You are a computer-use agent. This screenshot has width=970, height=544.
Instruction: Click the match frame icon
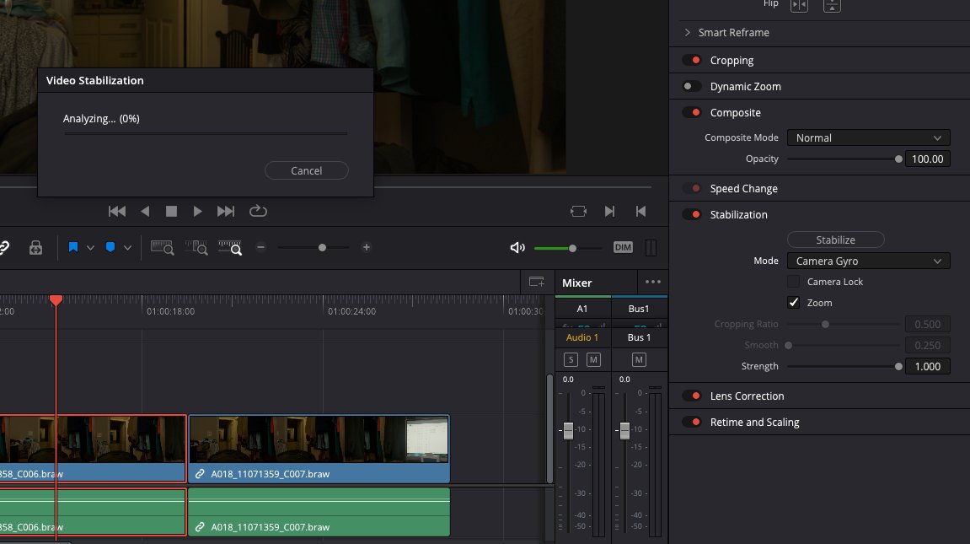pyautogui.click(x=578, y=212)
